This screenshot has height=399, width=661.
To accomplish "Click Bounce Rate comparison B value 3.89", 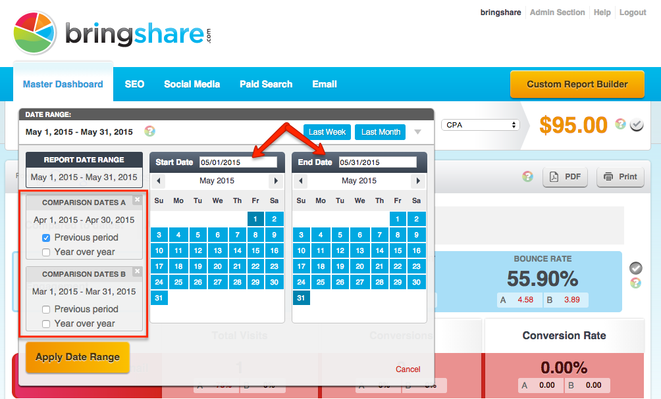I will pyautogui.click(x=571, y=300).
